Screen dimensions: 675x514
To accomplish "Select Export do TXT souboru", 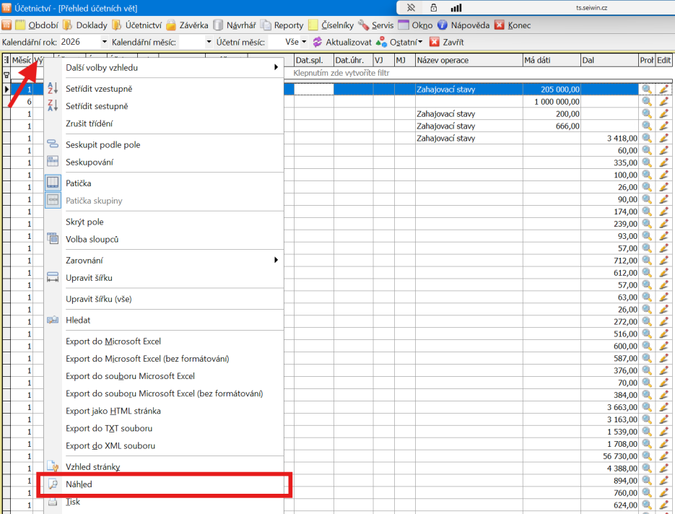I will 164,428.
